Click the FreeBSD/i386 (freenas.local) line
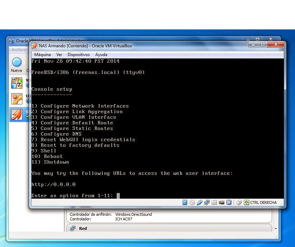This screenshot has height=247, width=295. pos(88,73)
